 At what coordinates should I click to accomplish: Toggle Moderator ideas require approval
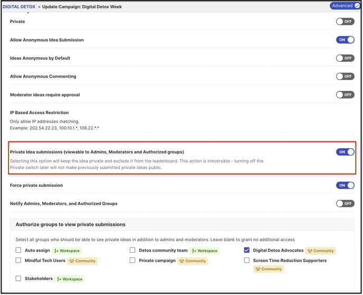(345, 94)
